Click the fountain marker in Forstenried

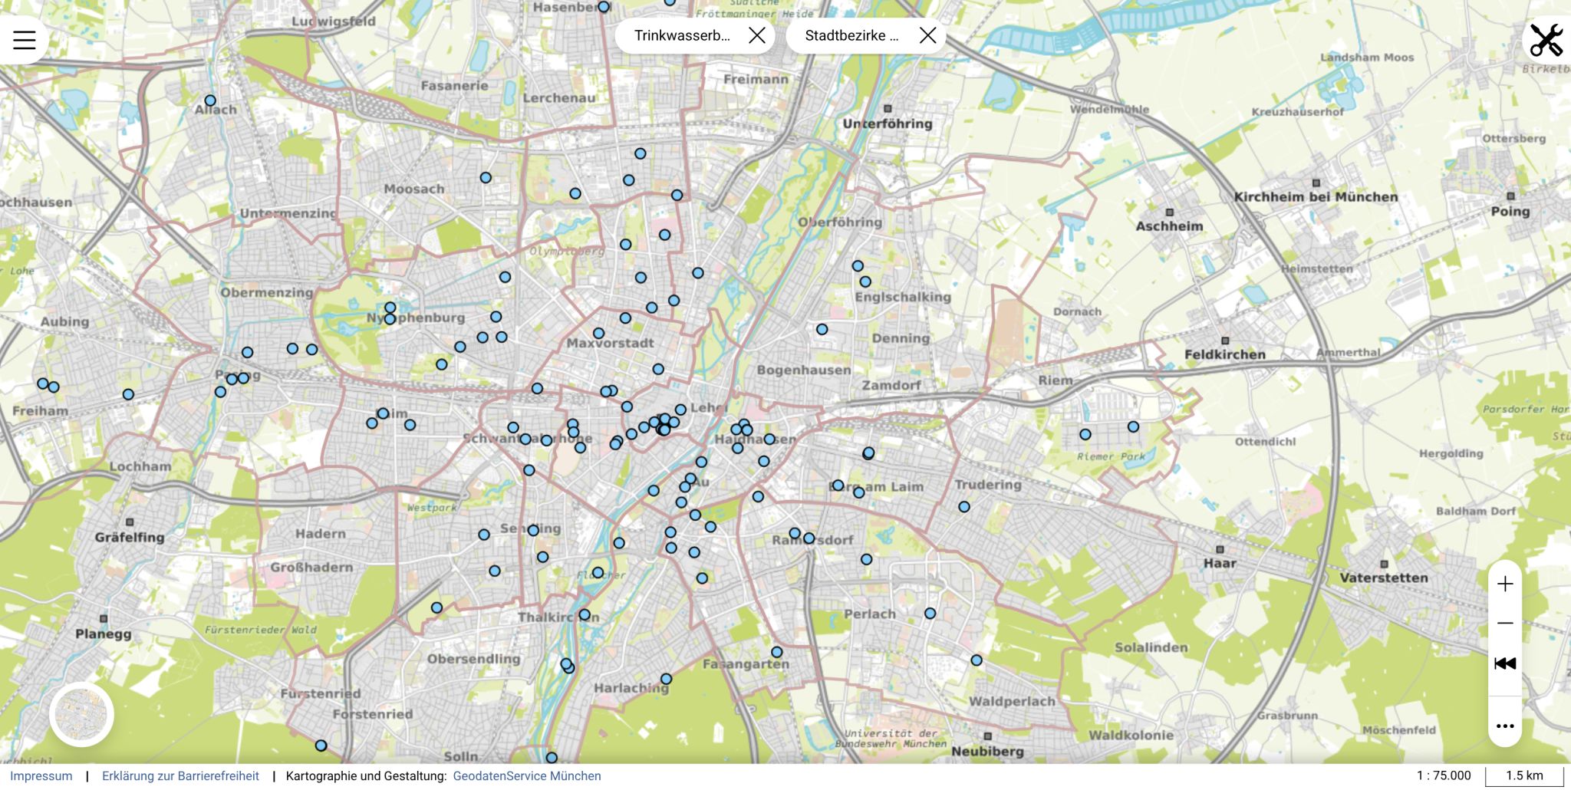321,746
